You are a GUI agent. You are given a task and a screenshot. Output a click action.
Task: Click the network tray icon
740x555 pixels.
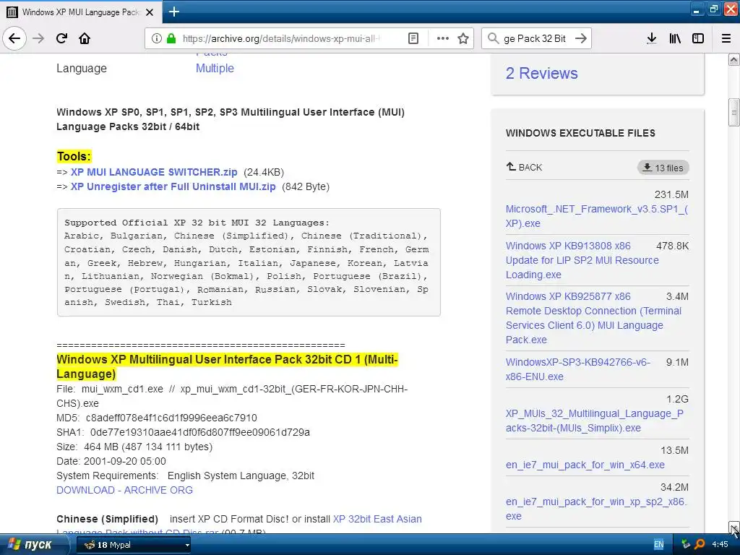click(686, 545)
